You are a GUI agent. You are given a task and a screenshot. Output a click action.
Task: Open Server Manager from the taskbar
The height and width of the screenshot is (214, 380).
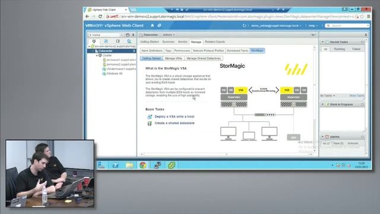click(x=101, y=165)
